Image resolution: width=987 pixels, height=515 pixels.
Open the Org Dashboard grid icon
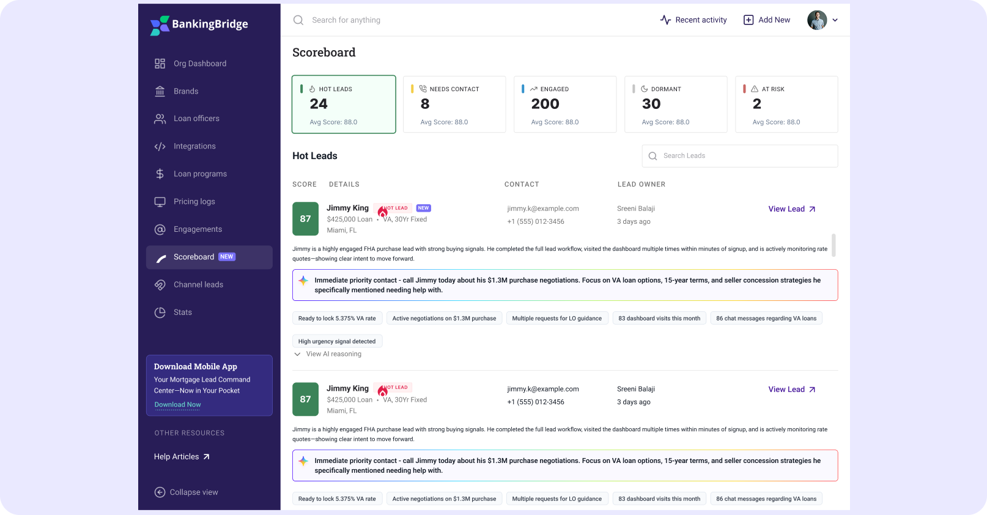[160, 64]
